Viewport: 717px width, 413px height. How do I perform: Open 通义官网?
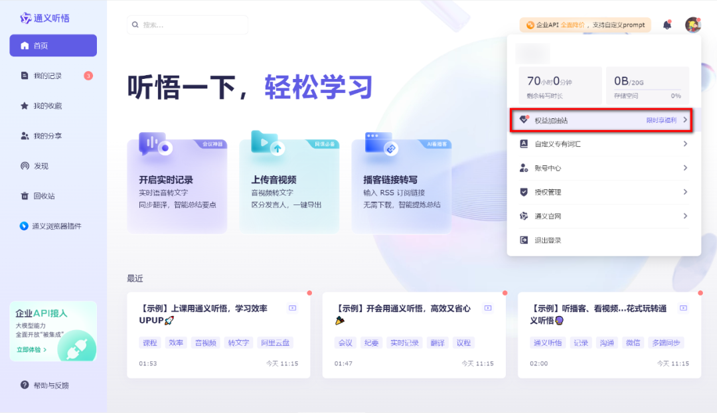(x=603, y=216)
